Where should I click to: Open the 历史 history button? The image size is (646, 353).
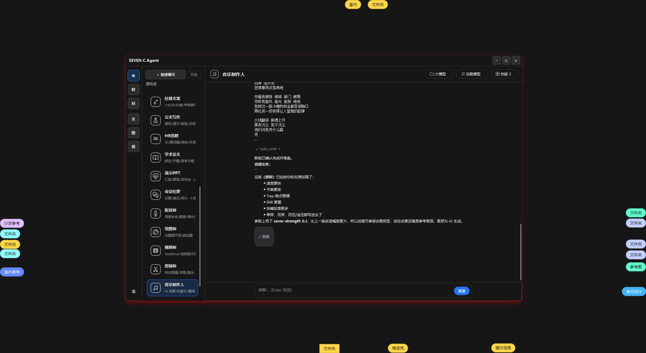194,75
